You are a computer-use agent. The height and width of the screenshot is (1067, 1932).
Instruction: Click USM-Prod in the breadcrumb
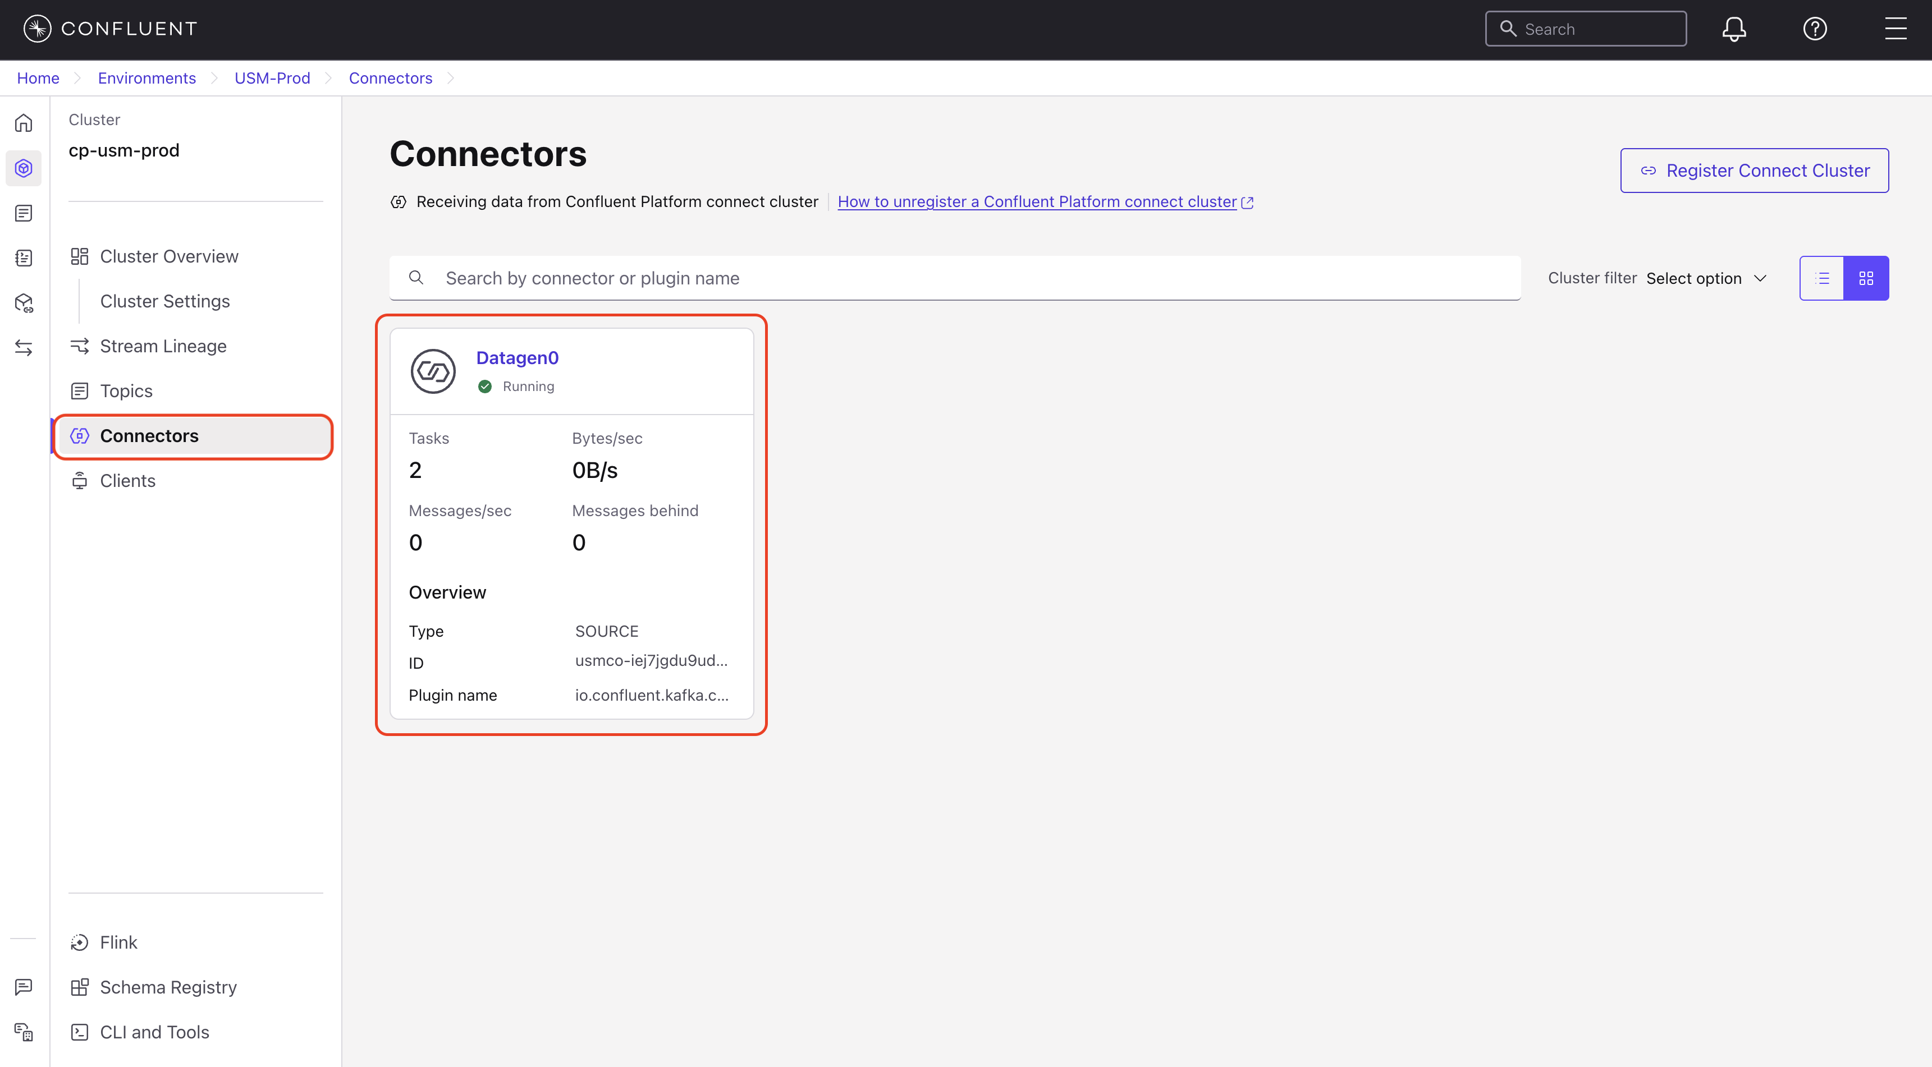(x=272, y=79)
